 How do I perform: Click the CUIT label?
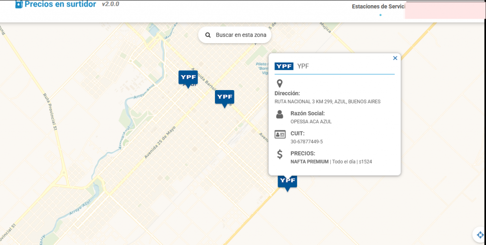298,134
